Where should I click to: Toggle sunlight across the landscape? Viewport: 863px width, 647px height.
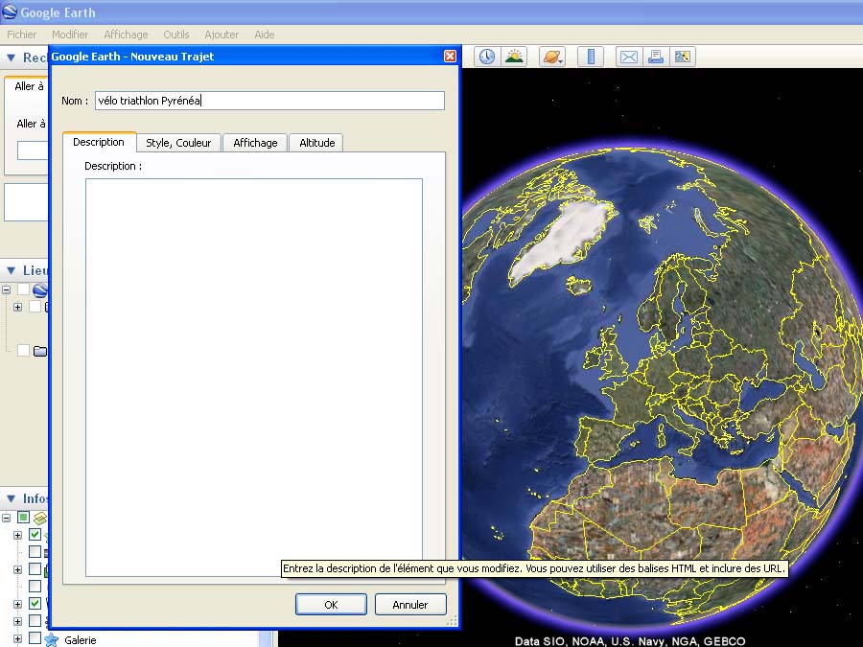point(515,57)
